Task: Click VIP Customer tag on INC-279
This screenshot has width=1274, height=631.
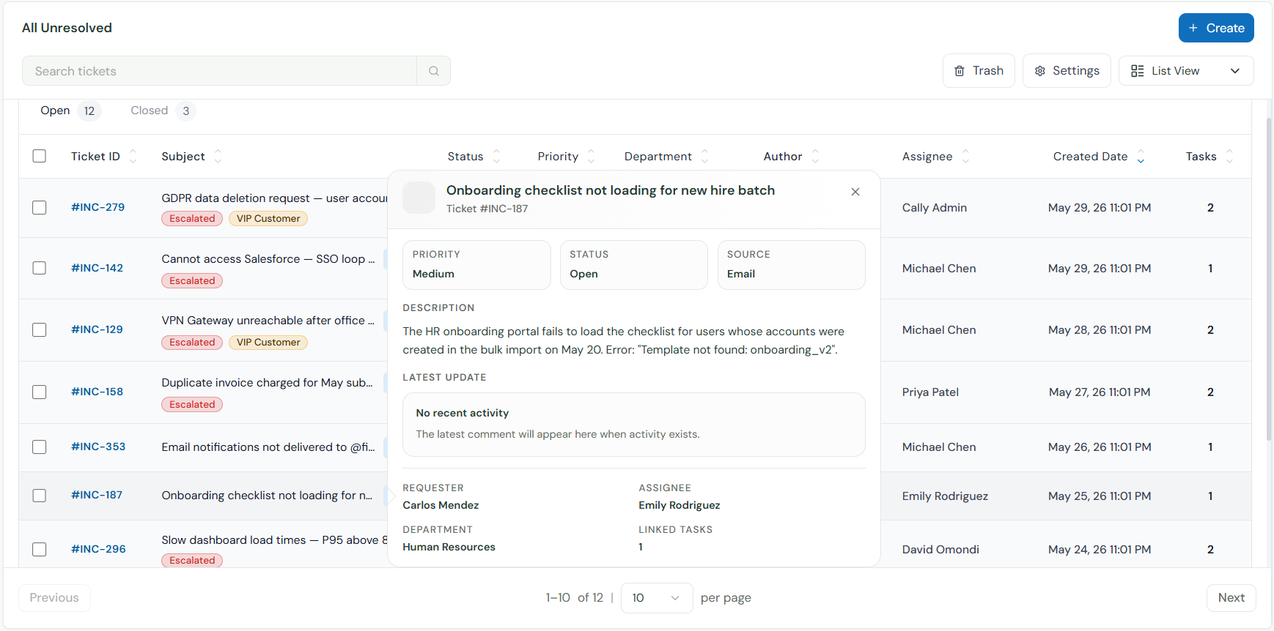Action: [268, 219]
